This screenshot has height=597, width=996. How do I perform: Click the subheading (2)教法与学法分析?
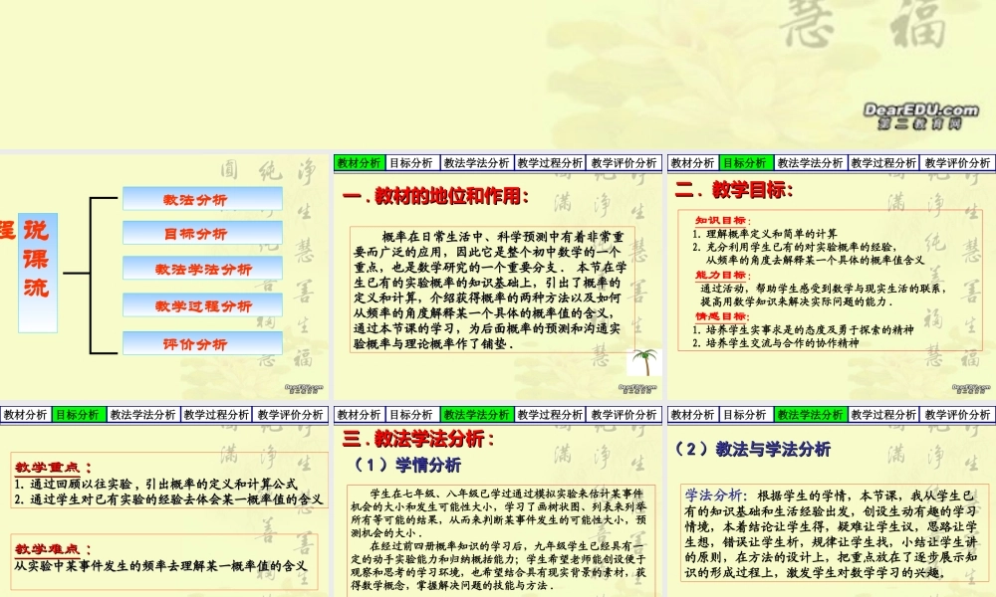pos(752,449)
